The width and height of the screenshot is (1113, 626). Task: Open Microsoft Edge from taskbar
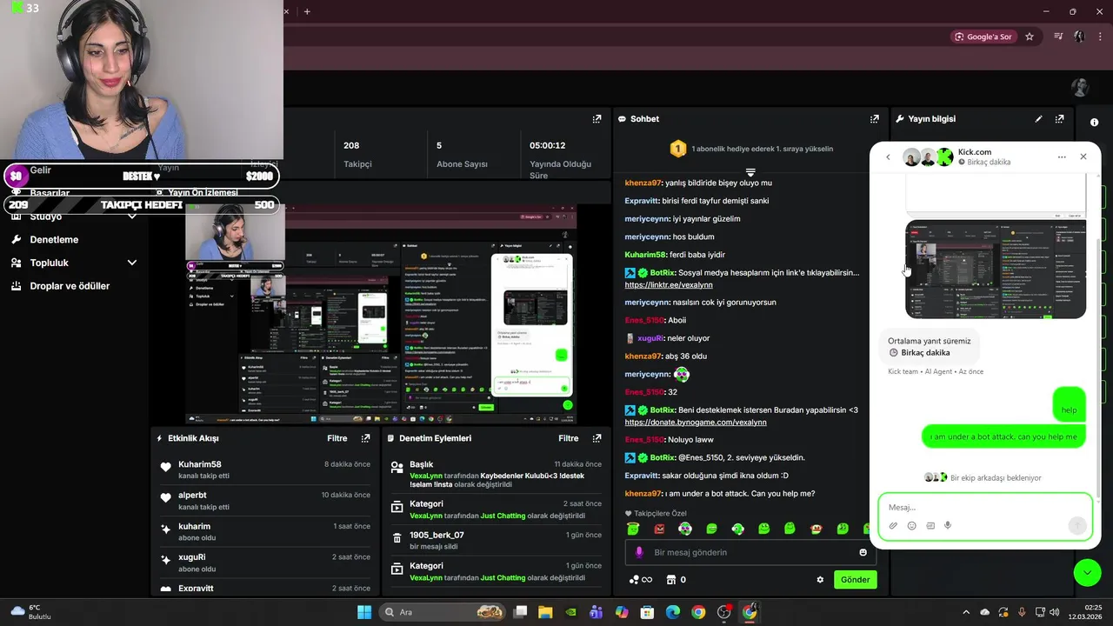(673, 612)
